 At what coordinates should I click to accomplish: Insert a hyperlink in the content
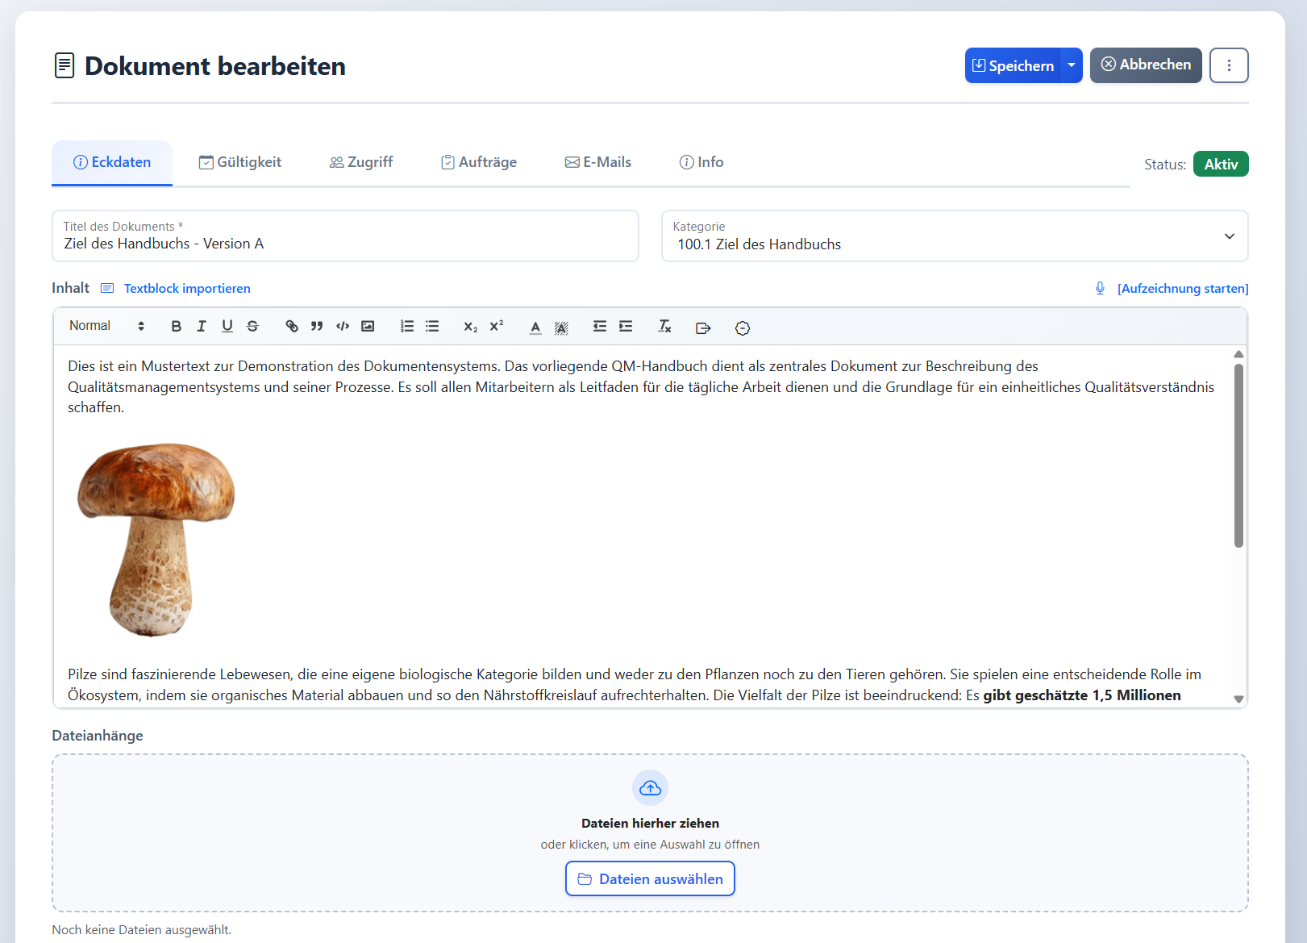(291, 326)
